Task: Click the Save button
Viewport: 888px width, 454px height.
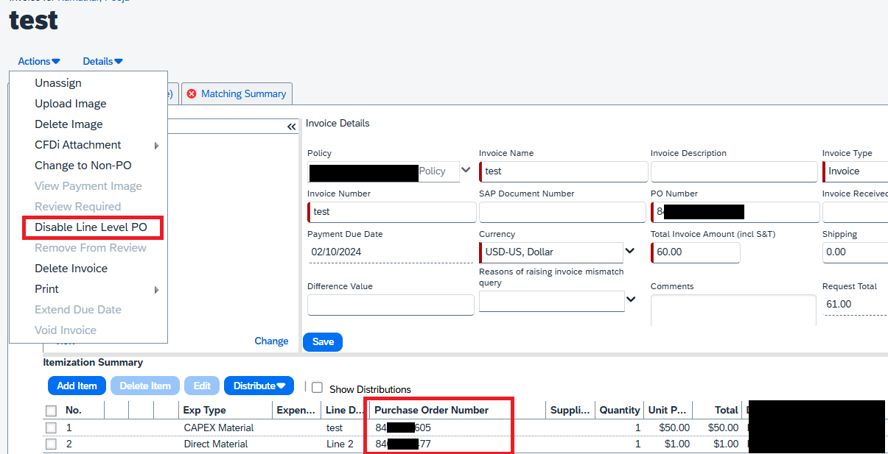Action: coord(323,341)
